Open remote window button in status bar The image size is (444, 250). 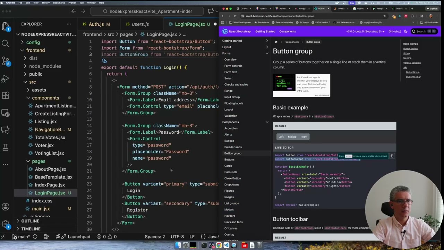click(3, 237)
